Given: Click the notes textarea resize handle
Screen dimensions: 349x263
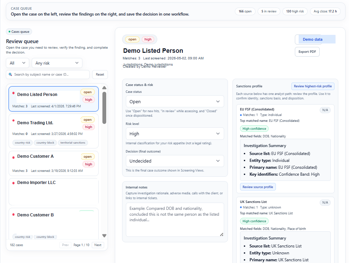Looking at the screenshot, I should coord(221,234).
